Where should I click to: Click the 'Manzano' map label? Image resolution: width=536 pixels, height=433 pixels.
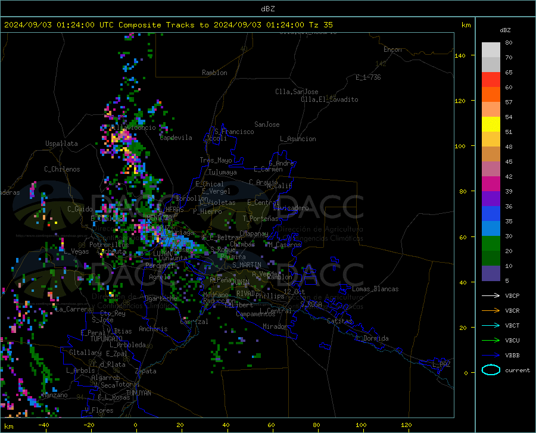(55, 395)
